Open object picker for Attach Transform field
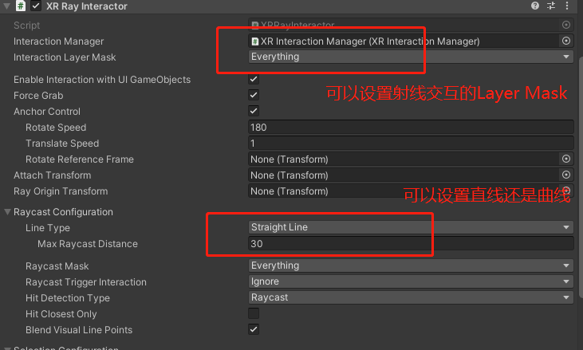Screen dimensions: 583x350 pos(566,175)
